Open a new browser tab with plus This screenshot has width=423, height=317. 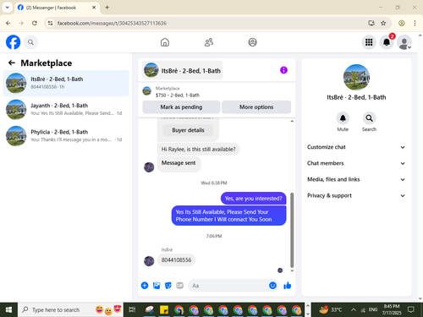(107, 8)
